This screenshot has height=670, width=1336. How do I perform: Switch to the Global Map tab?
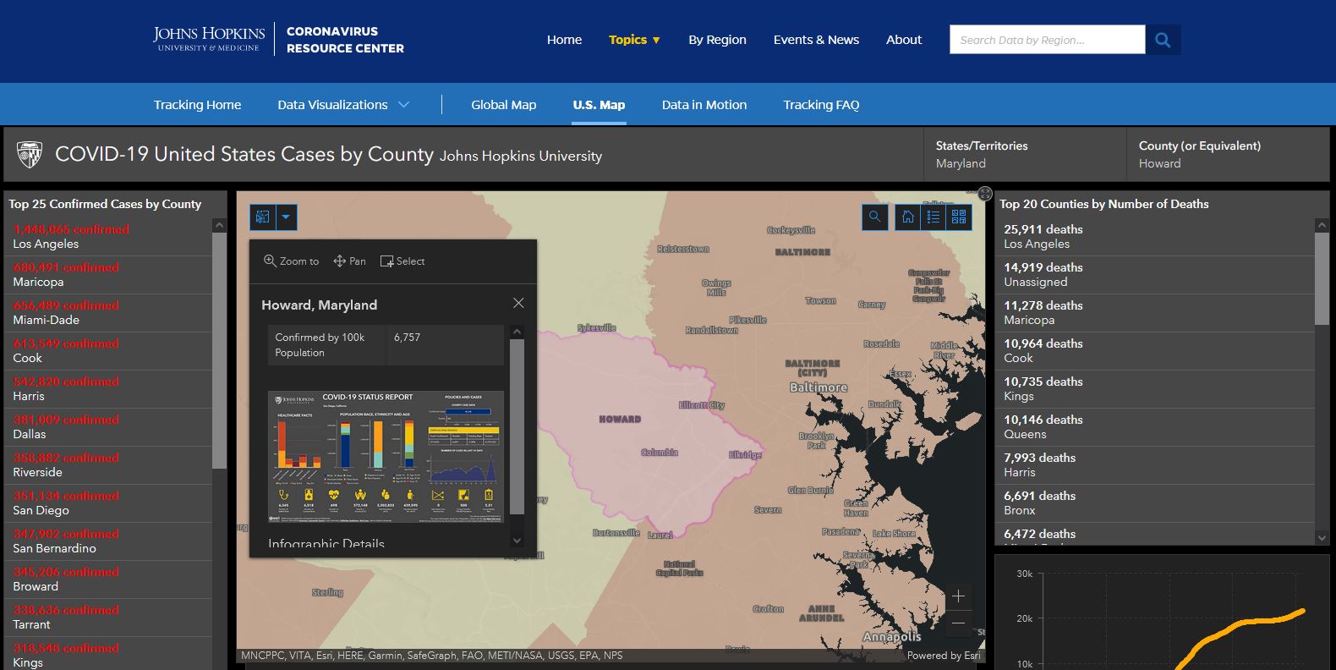click(504, 105)
